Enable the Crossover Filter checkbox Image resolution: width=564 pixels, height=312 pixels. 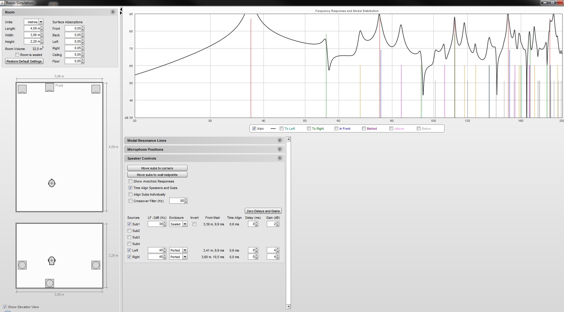click(130, 201)
